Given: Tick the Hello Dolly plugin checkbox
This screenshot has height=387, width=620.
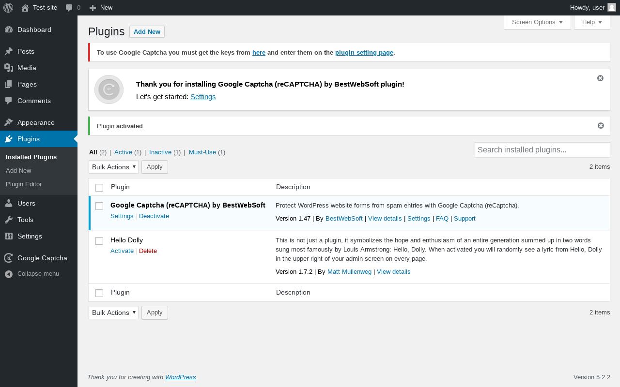Looking at the screenshot, I should point(99,241).
